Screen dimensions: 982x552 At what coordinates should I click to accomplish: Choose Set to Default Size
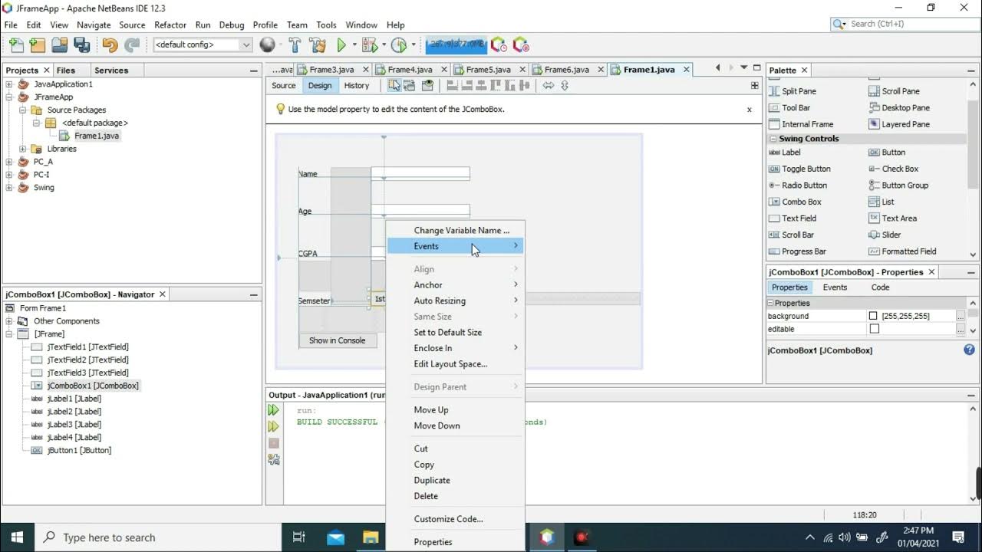coord(448,332)
